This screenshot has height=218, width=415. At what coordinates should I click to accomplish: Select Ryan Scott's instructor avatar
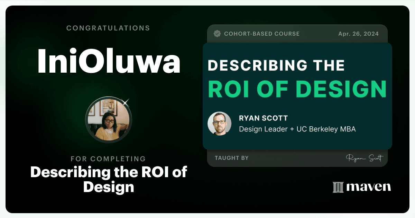pos(220,123)
